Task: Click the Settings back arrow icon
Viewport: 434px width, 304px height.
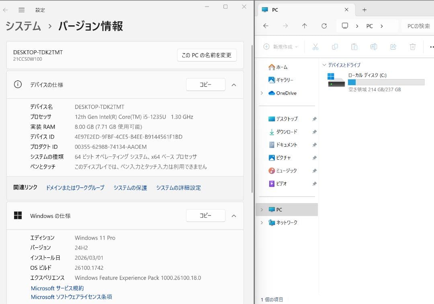Action: 6,10
